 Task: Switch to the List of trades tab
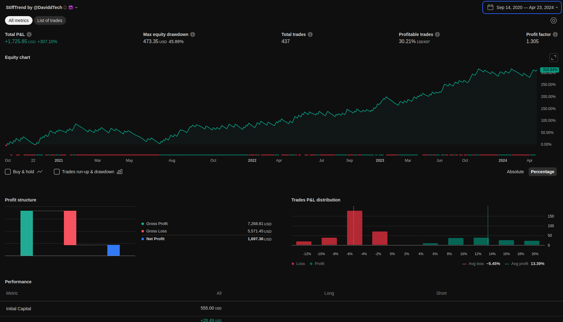(50, 20)
